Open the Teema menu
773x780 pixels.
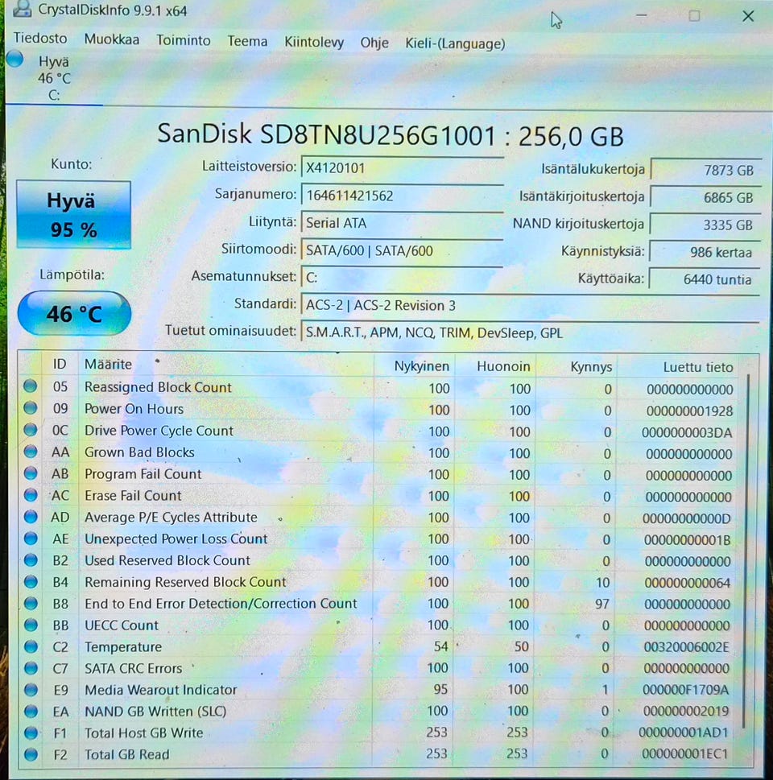[x=247, y=41]
